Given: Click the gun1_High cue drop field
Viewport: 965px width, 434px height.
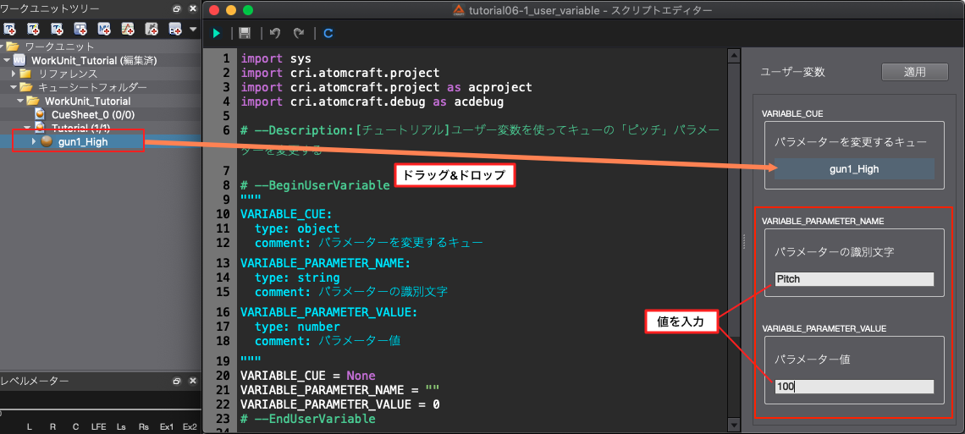Looking at the screenshot, I should click(x=854, y=169).
